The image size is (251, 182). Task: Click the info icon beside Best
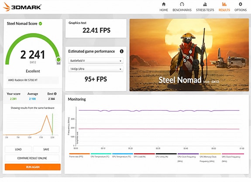(55, 94)
